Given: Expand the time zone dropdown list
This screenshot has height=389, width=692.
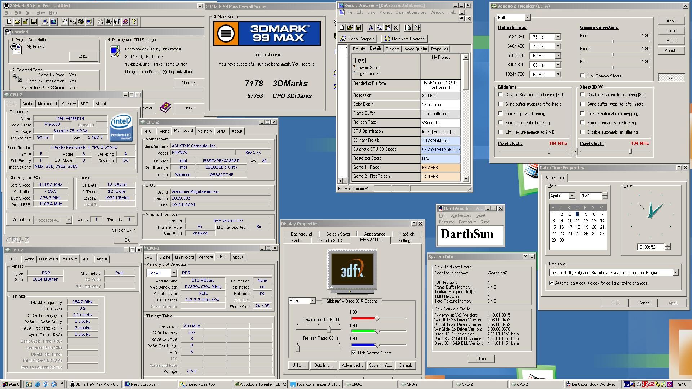Looking at the screenshot, I should (x=675, y=273).
